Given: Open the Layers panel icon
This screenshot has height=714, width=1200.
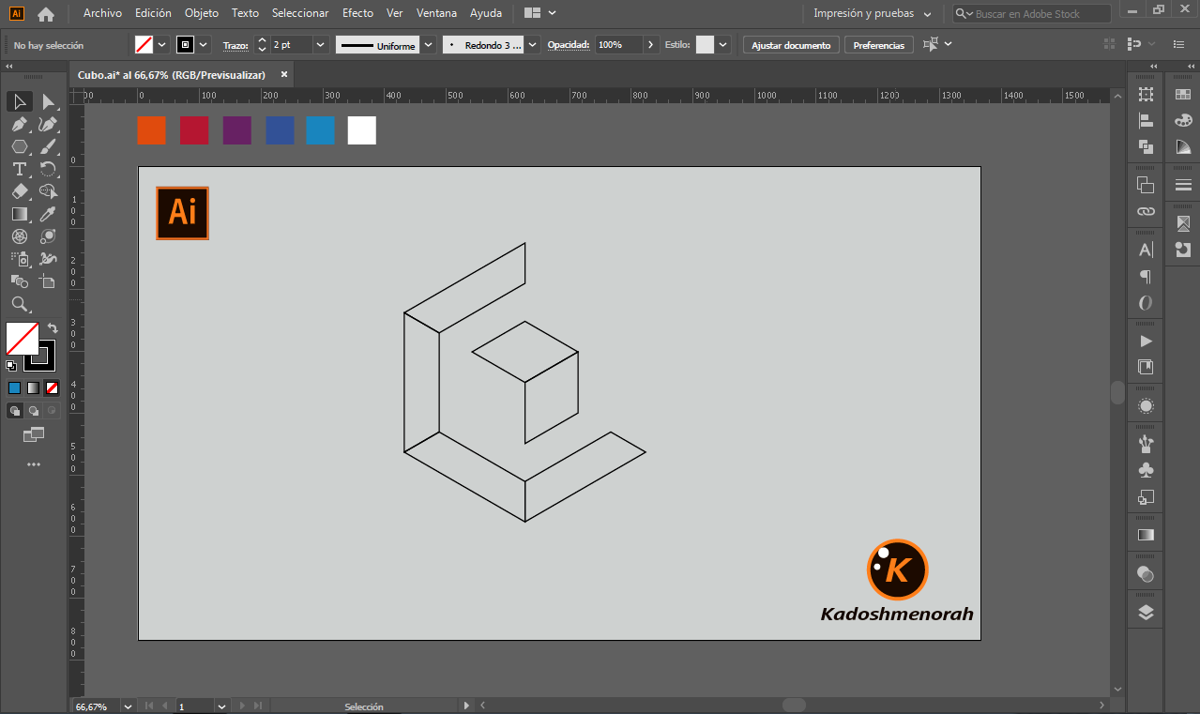Looking at the screenshot, I should [x=1146, y=613].
